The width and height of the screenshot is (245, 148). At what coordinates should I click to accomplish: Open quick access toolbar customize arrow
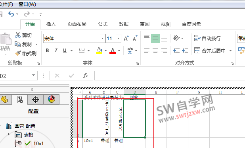click(x=40, y=15)
